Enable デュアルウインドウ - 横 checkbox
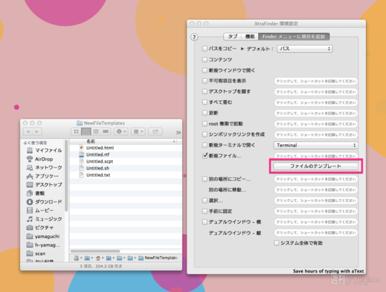The height and width of the screenshot is (292, 386). (x=205, y=222)
